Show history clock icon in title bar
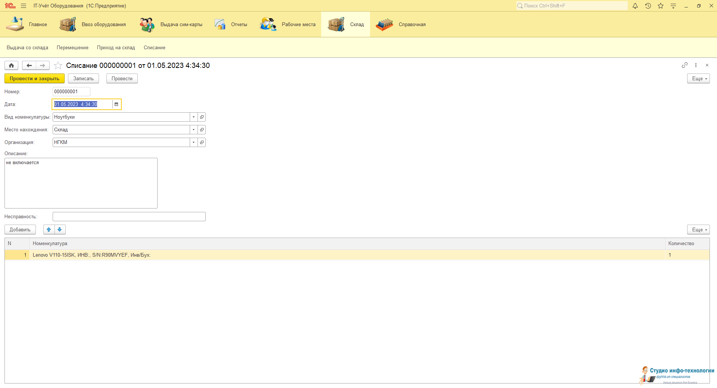Viewport: 717px width, 388px height. [x=648, y=6]
